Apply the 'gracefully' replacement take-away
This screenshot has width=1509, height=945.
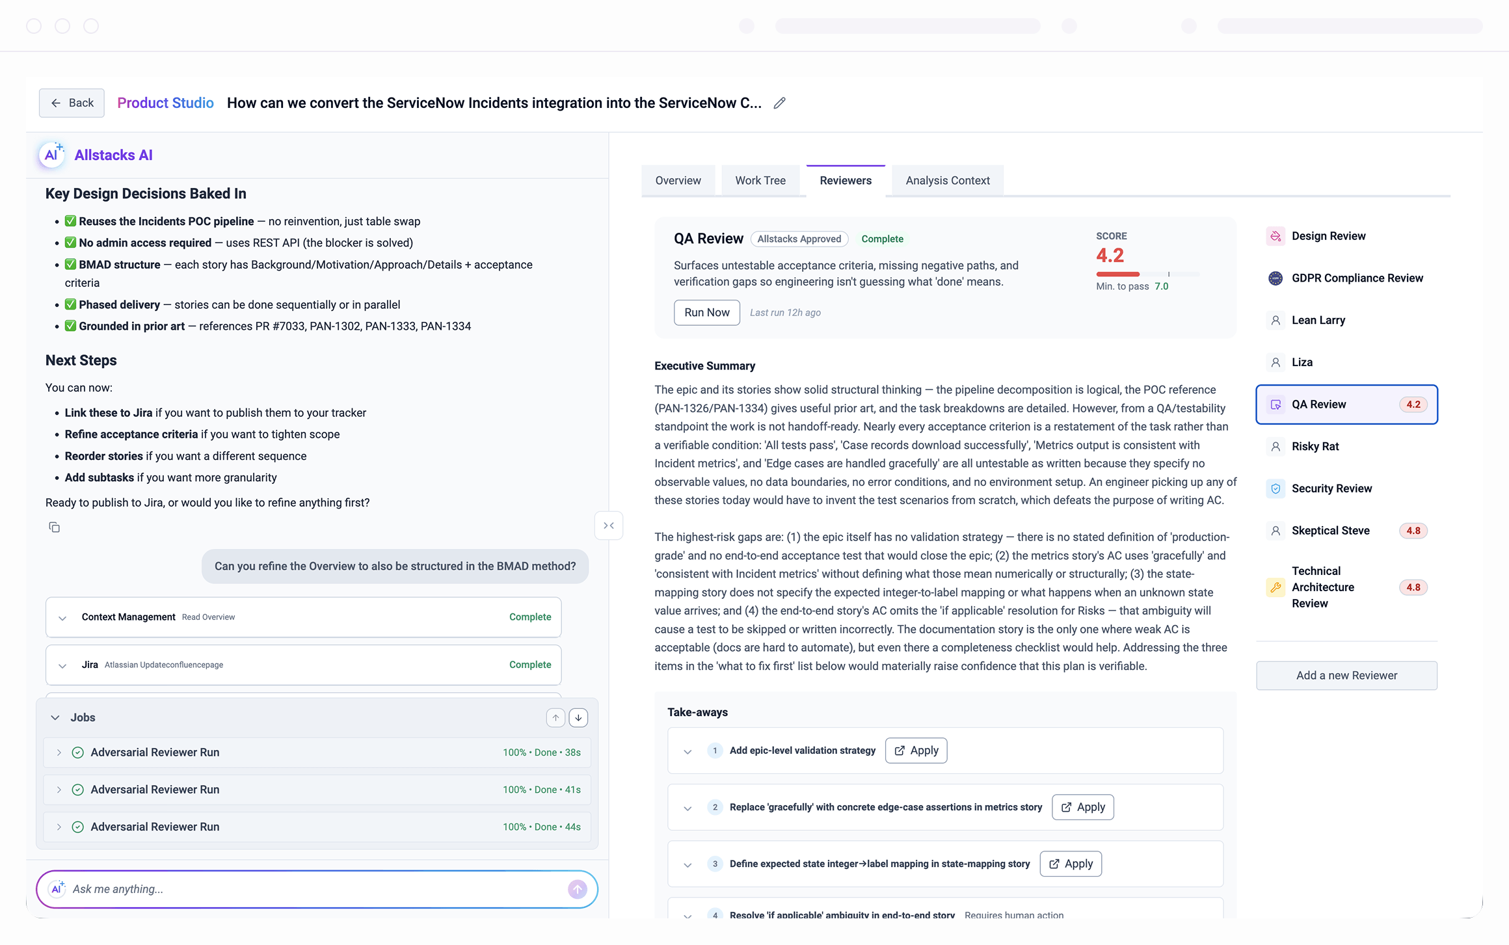coord(1083,807)
